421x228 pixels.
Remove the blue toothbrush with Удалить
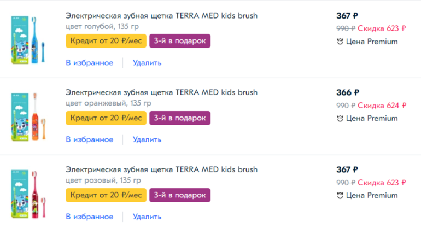[x=147, y=63]
